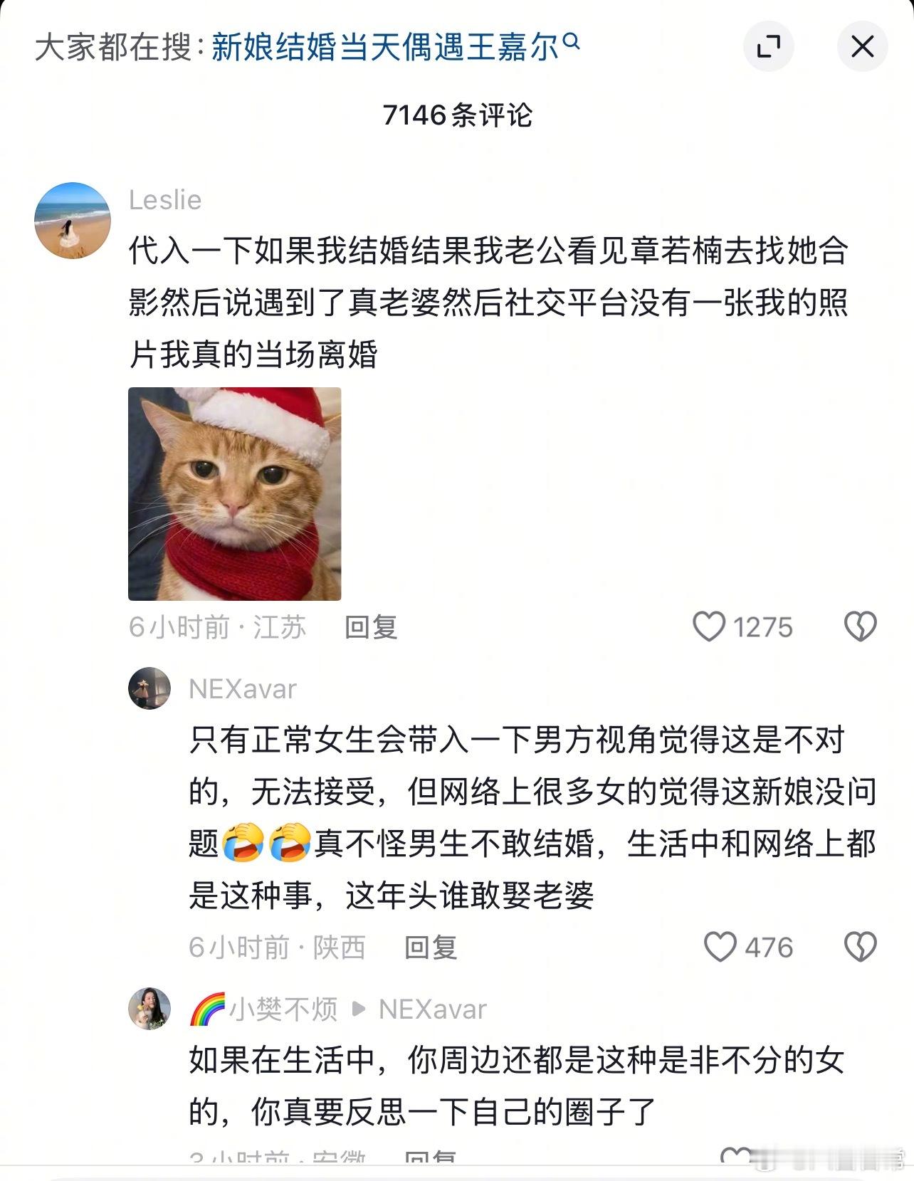The image size is (914, 1181).
Task: Tap the rainbow emoji before 小樊不烦
Action: [207, 1009]
